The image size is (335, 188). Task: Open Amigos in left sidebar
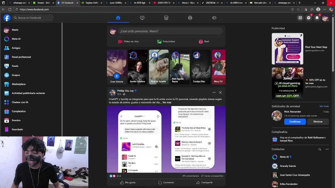(x=31, y=48)
